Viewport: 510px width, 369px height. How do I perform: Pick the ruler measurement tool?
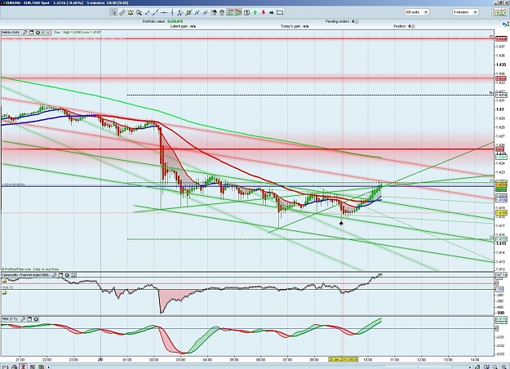click(122, 13)
